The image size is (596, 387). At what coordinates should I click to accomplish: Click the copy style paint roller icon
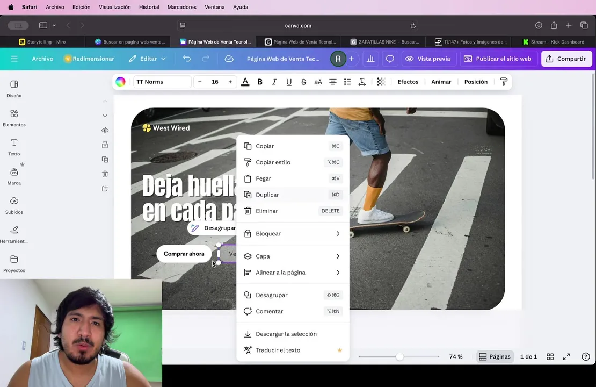pyautogui.click(x=504, y=82)
